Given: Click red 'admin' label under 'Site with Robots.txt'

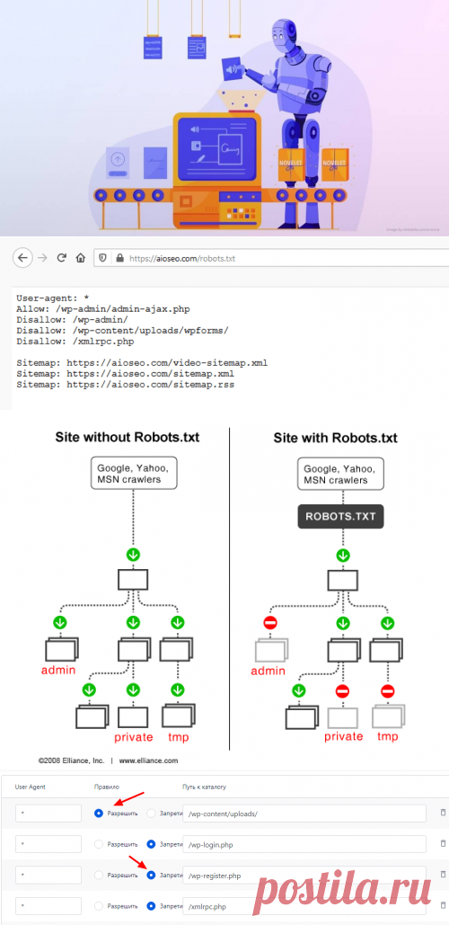Looking at the screenshot, I should pyautogui.click(x=268, y=671).
